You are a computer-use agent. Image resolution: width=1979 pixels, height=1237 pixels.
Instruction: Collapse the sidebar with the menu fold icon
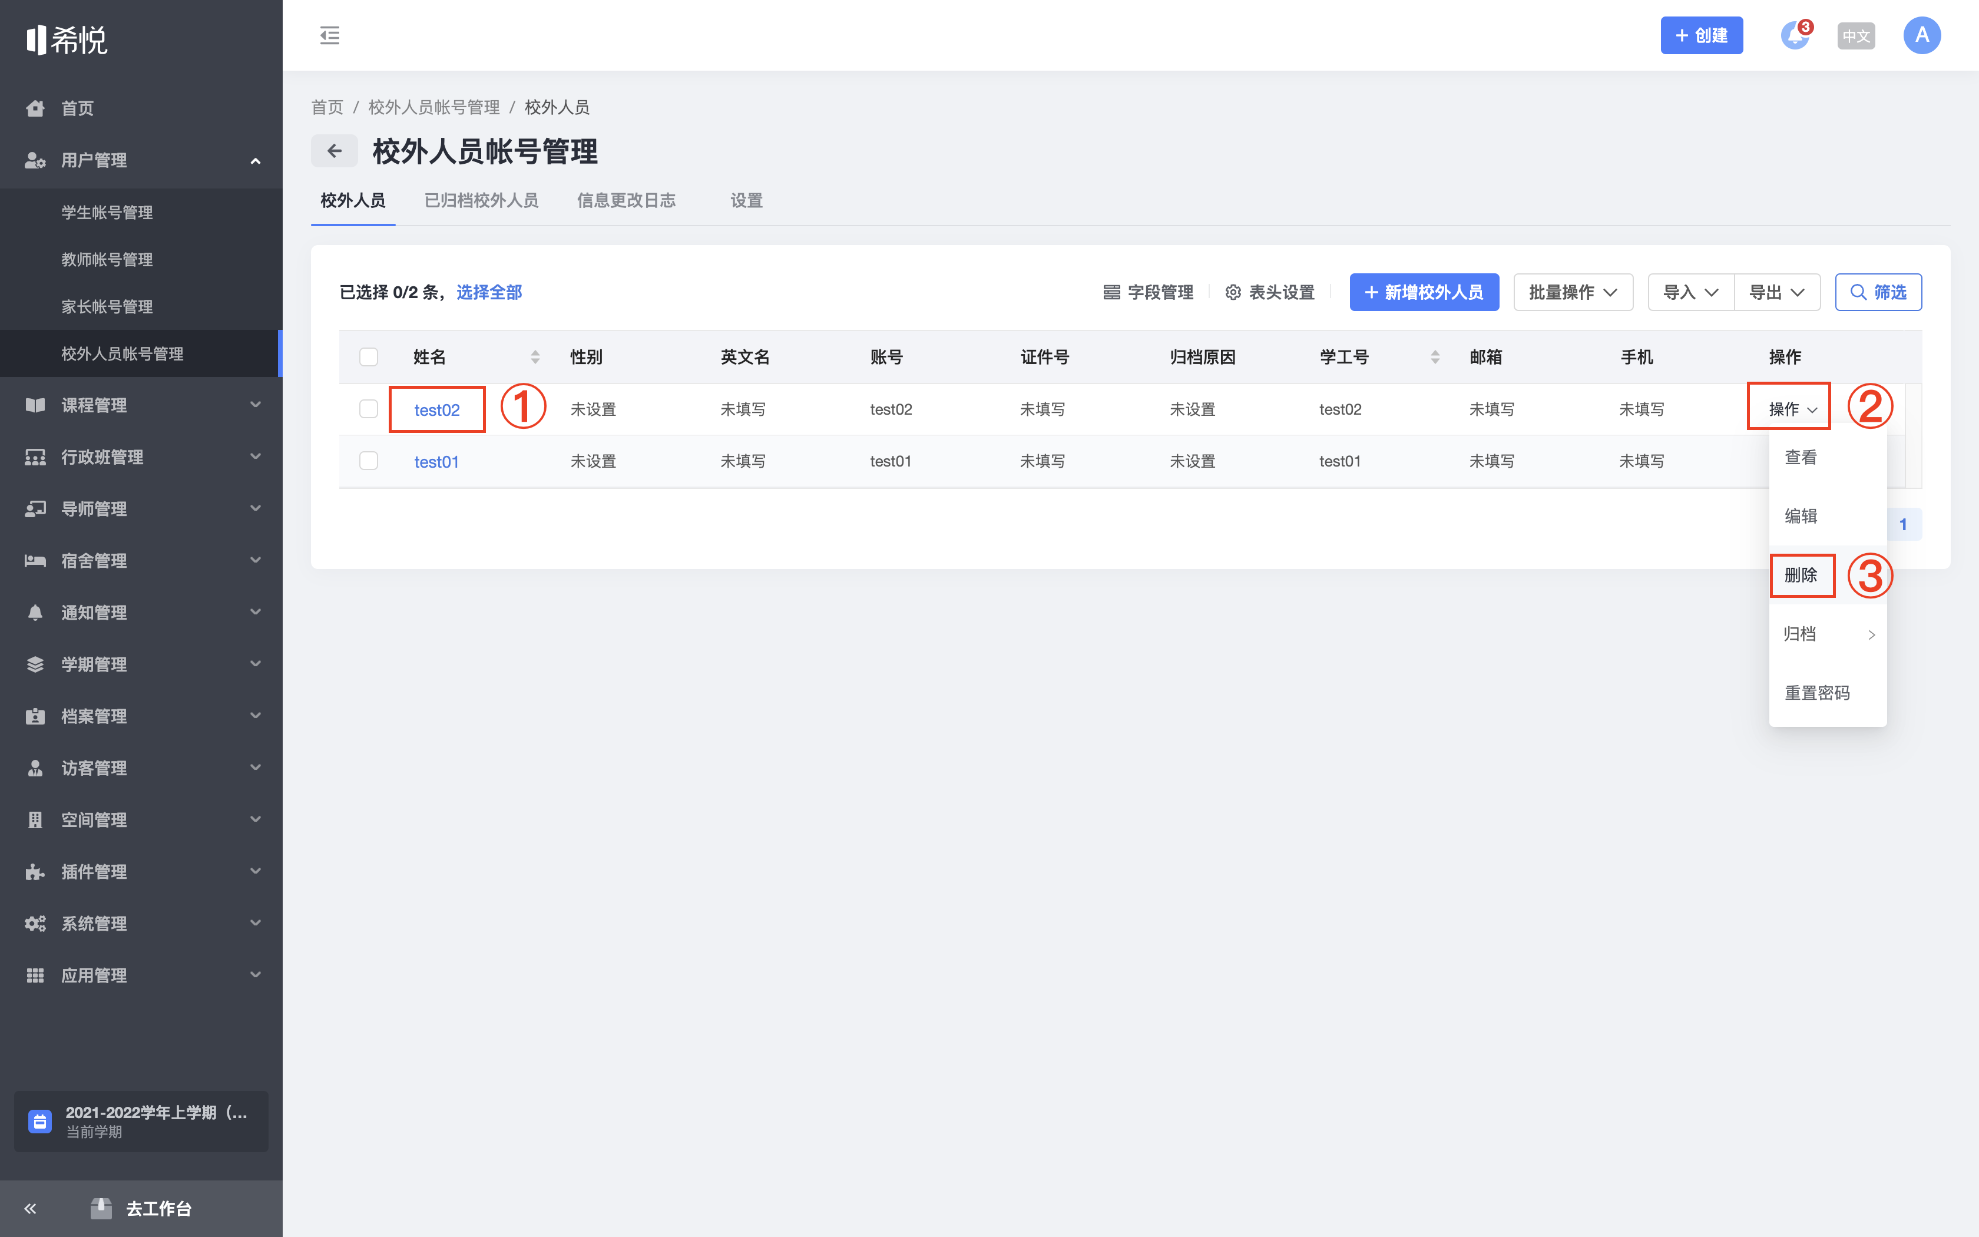[330, 35]
